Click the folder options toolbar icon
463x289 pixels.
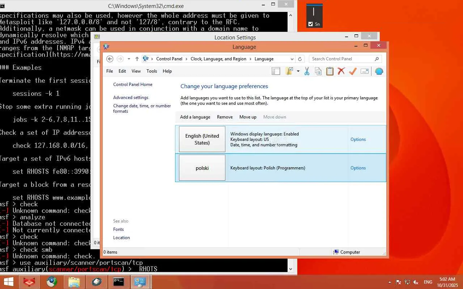[289, 71]
